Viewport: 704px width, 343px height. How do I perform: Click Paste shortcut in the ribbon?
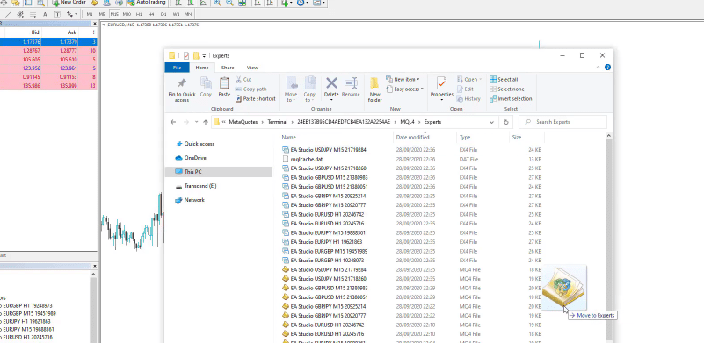click(255, 98)
